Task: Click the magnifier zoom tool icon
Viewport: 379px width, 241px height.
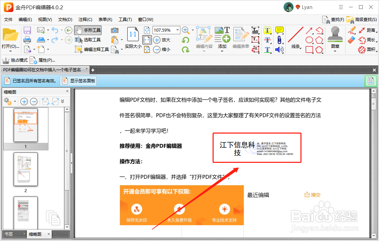Action: pos(186,30)
